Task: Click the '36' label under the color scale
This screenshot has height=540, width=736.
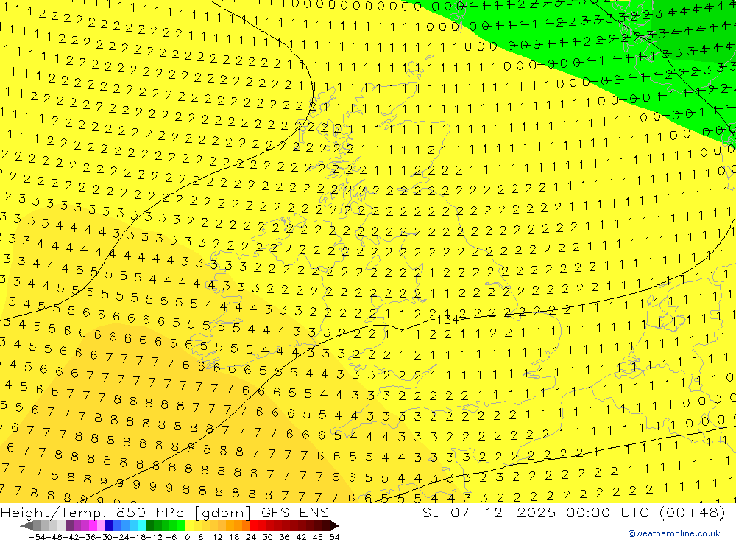Action: pyautogui.click(x=284, y=537)
